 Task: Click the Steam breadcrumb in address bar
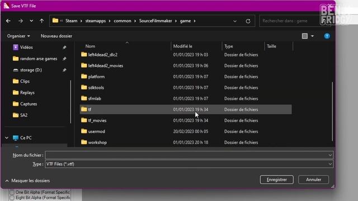point(72,21)
